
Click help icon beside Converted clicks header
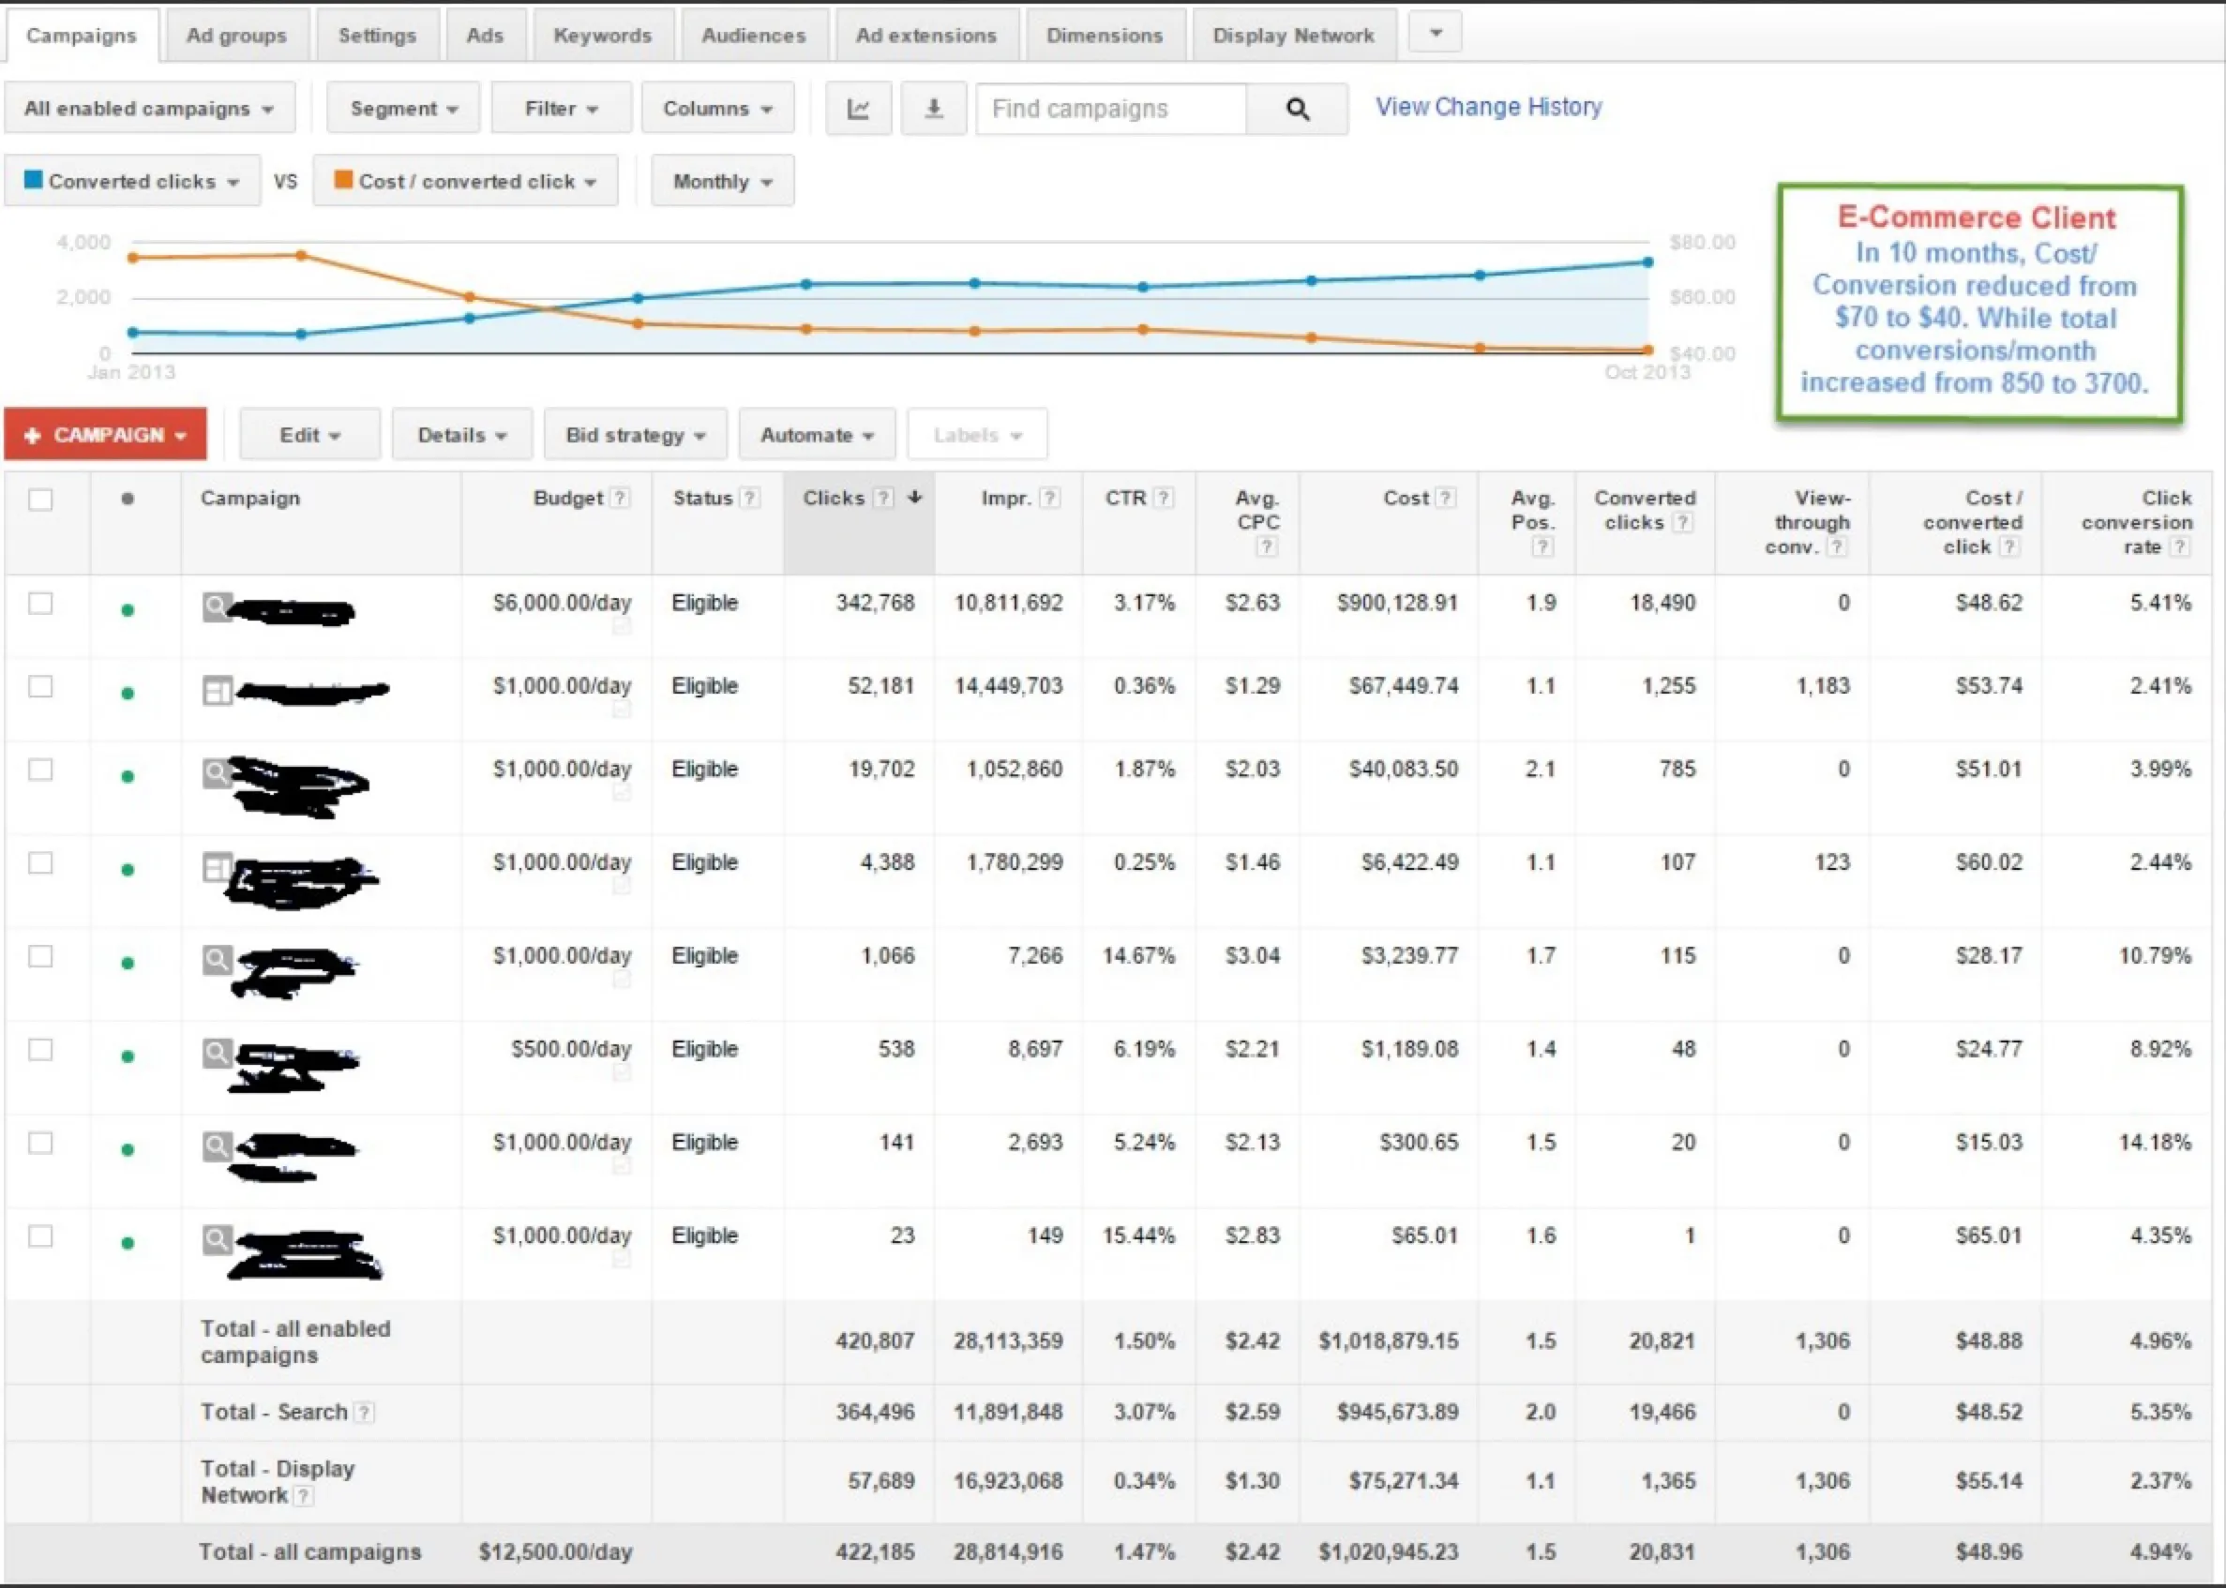click(x=1682, y=522)
